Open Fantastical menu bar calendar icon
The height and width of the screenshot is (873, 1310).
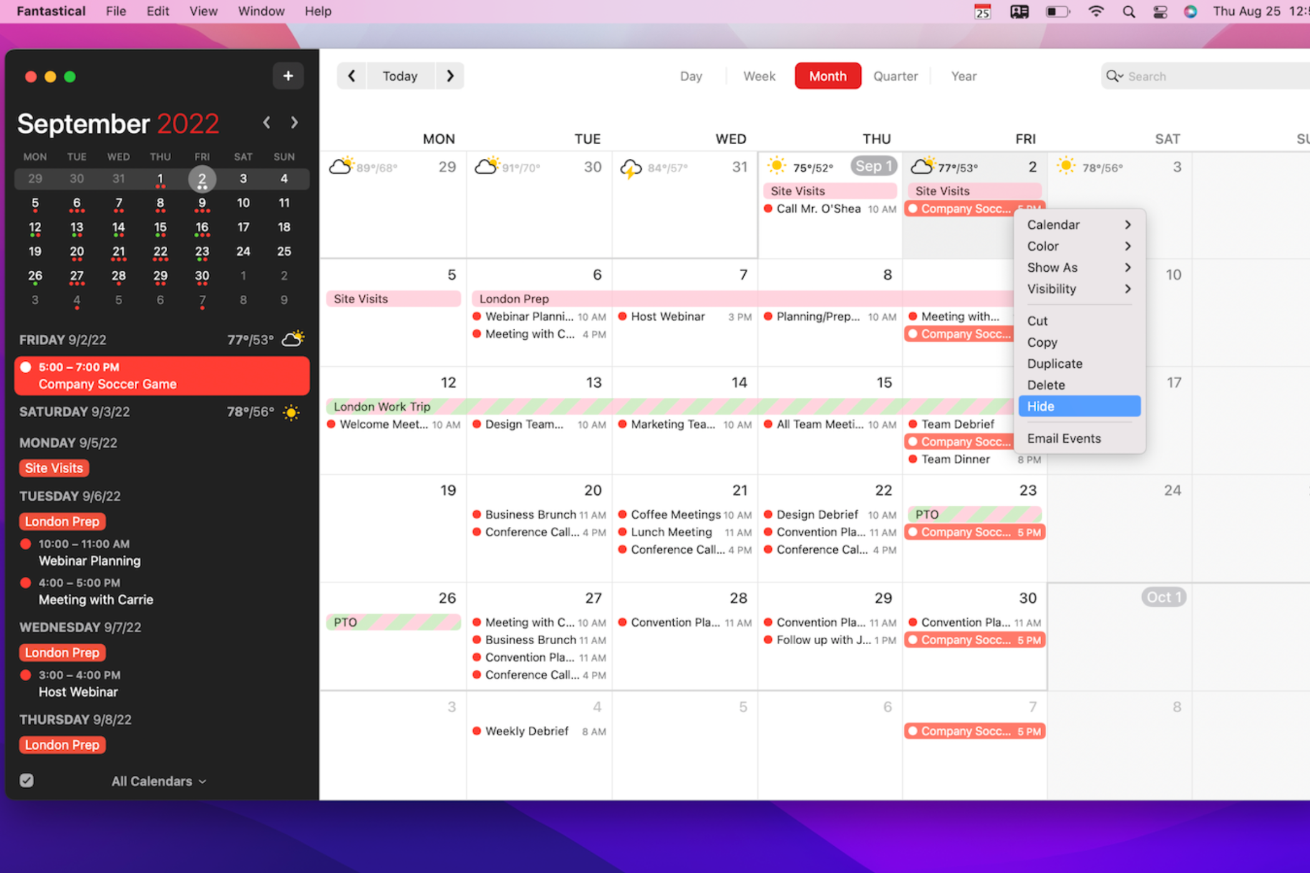(x=982, y=11)
